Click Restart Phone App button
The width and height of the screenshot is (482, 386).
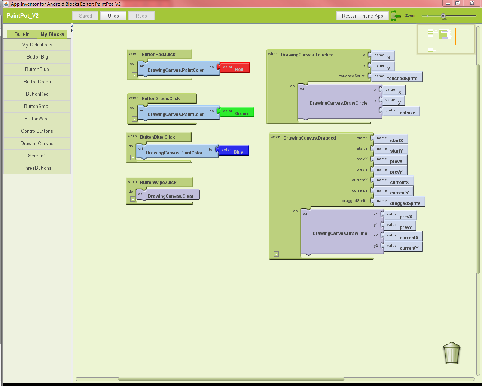363,16
